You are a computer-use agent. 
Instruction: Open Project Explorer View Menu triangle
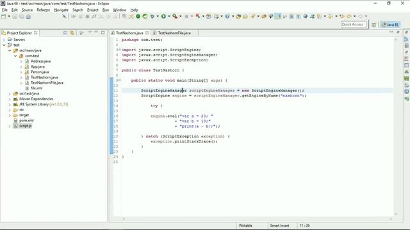coord(90,33)
